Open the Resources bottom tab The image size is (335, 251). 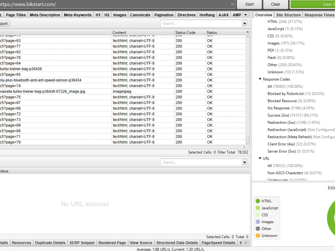(x=21, y=243)
